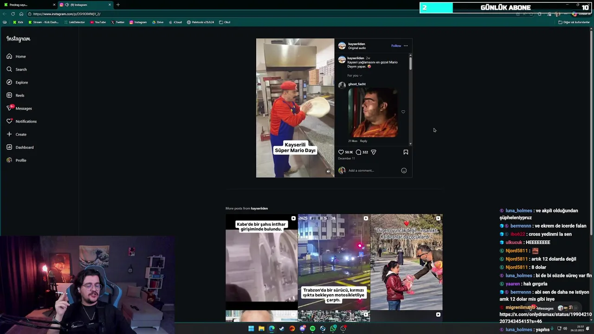Image resolution: width=594 pixels, height=334 pixels.
Task: Open LinkDetector bookmark
Action: (74, 22)
